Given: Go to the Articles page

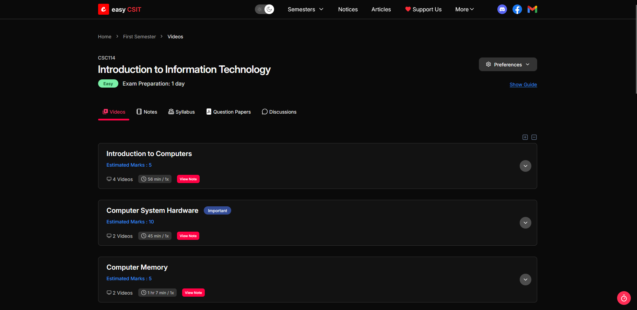Looking at the screenshot, I should click(381, 9).
